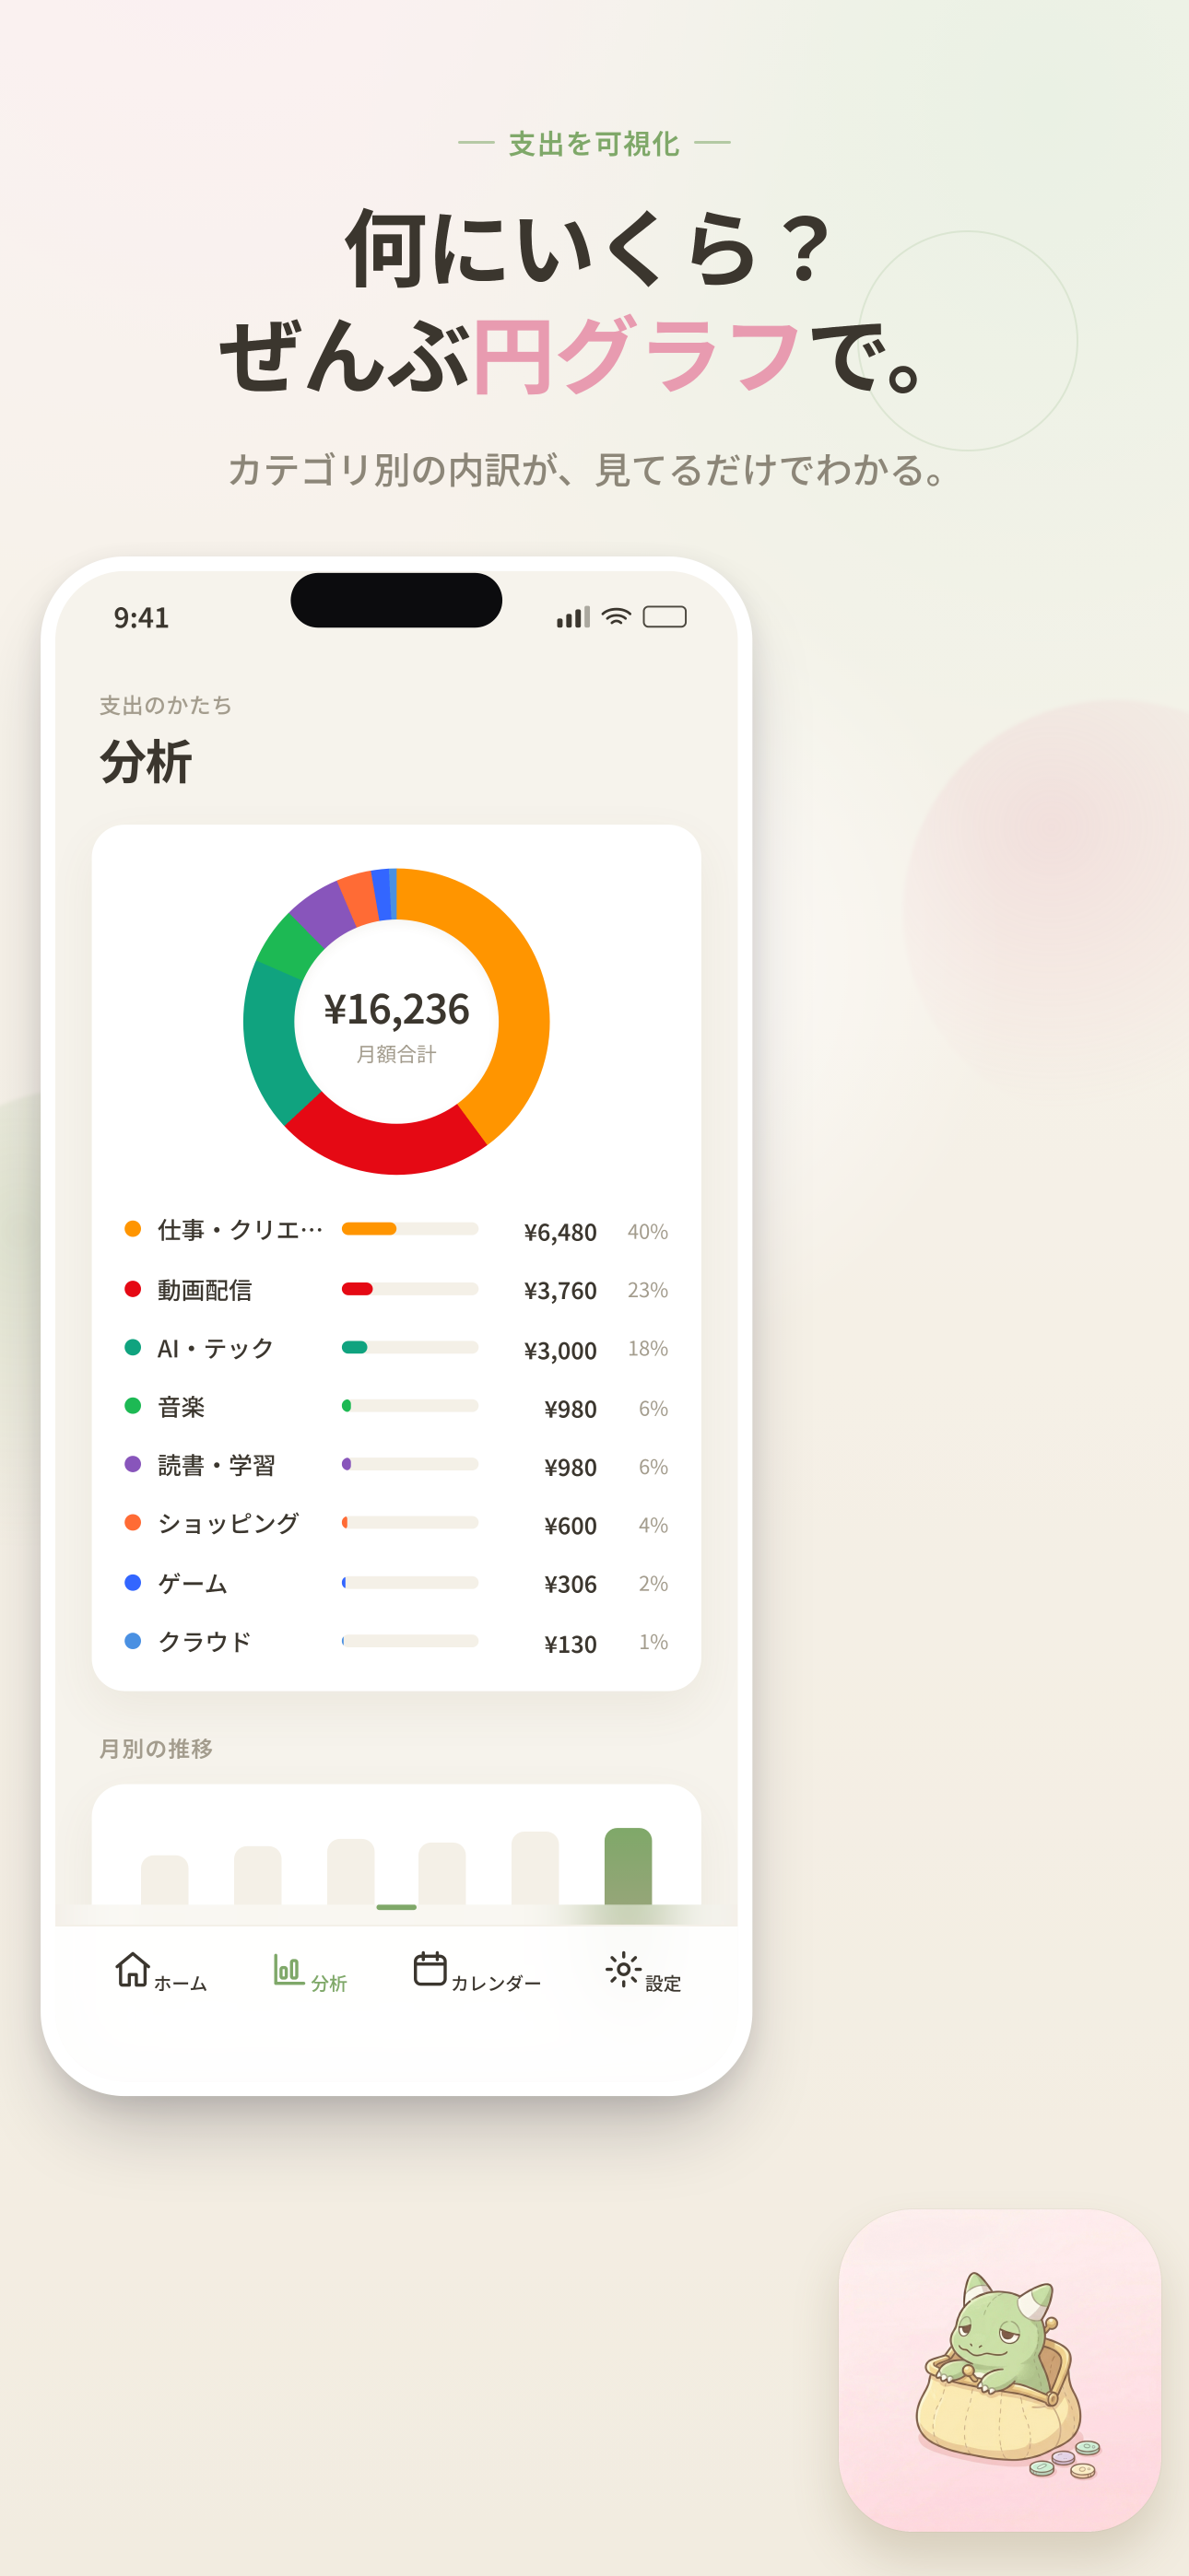Tap the ¥130 amount
1189x2576 pixels.
point(571,1643)
